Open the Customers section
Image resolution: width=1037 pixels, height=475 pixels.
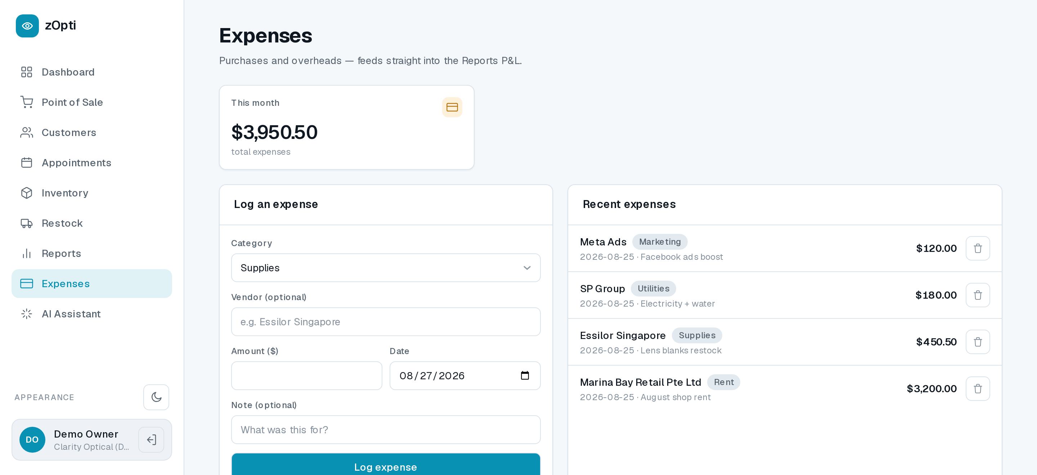[92, 132]
